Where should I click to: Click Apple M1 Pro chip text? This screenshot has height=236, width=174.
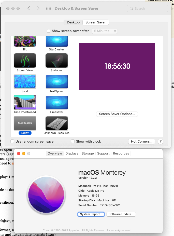95,191
